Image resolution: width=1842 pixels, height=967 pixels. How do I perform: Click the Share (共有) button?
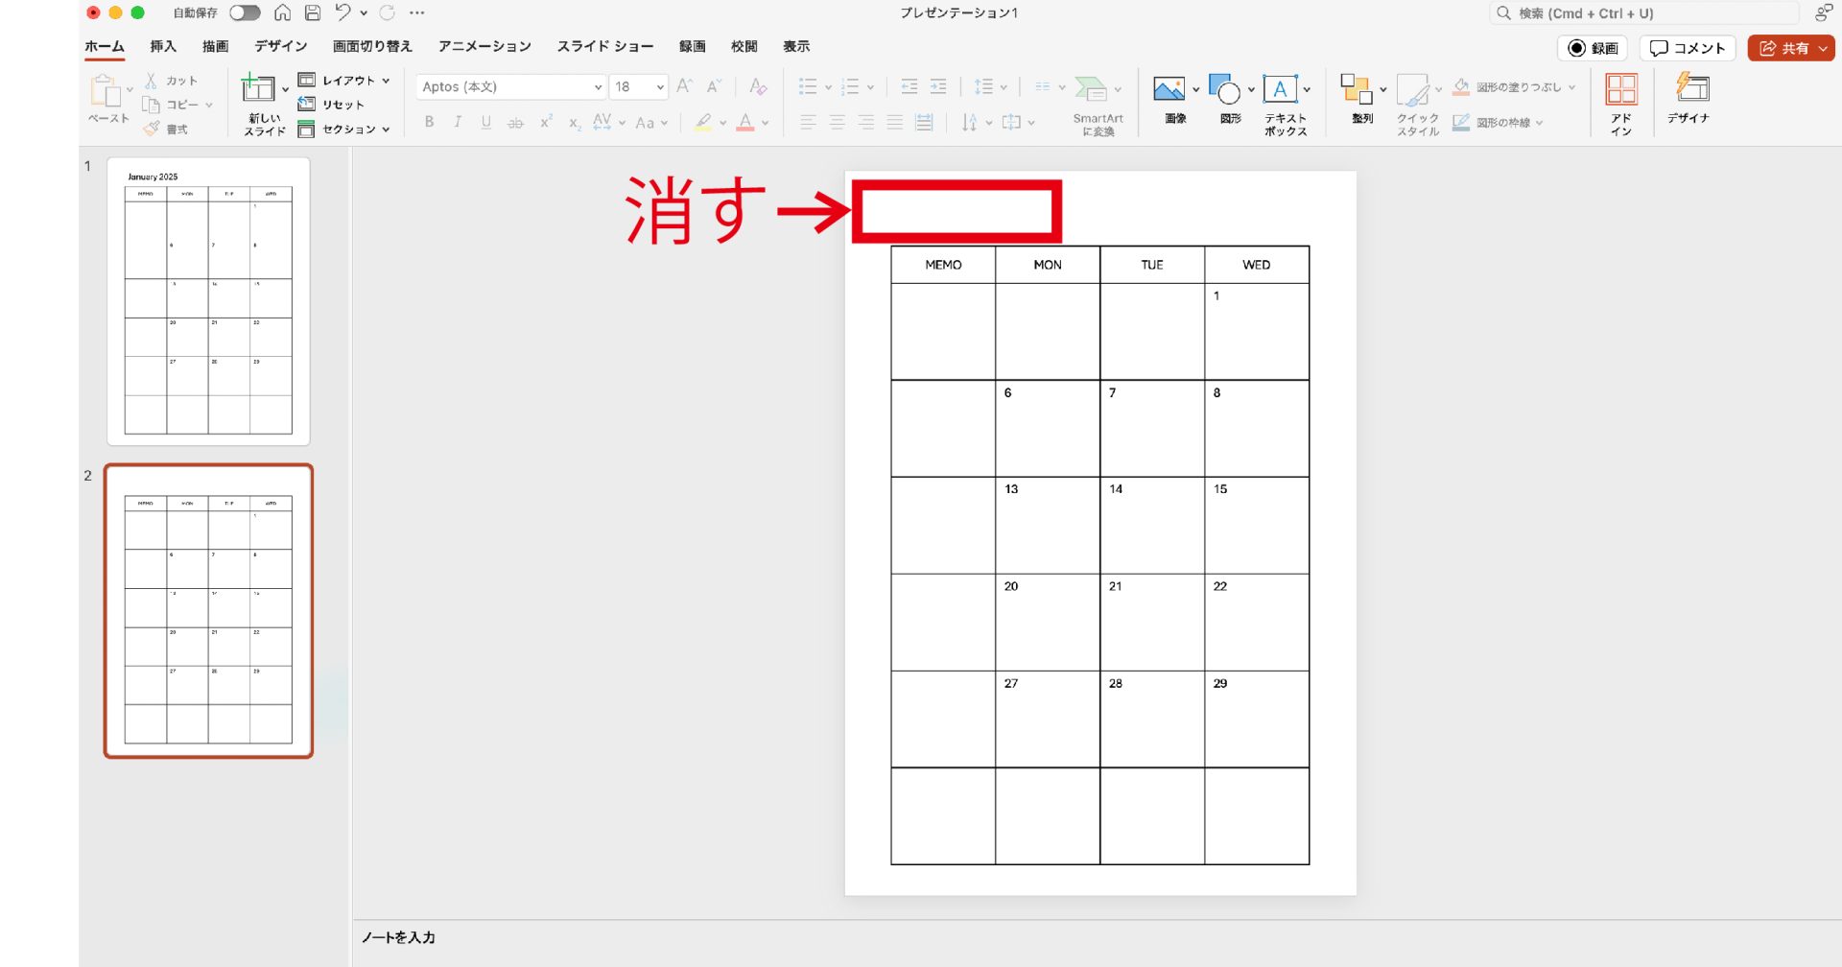[1789, 48]
